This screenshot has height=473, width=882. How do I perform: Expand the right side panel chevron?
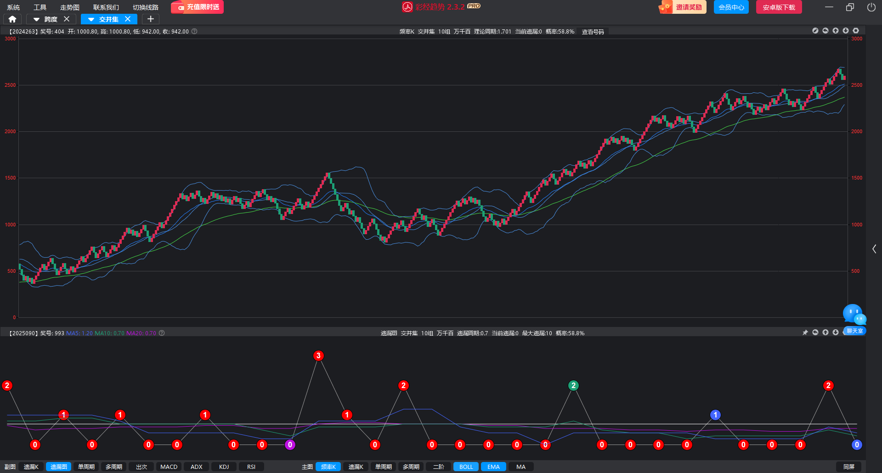[x=874, y=249]
